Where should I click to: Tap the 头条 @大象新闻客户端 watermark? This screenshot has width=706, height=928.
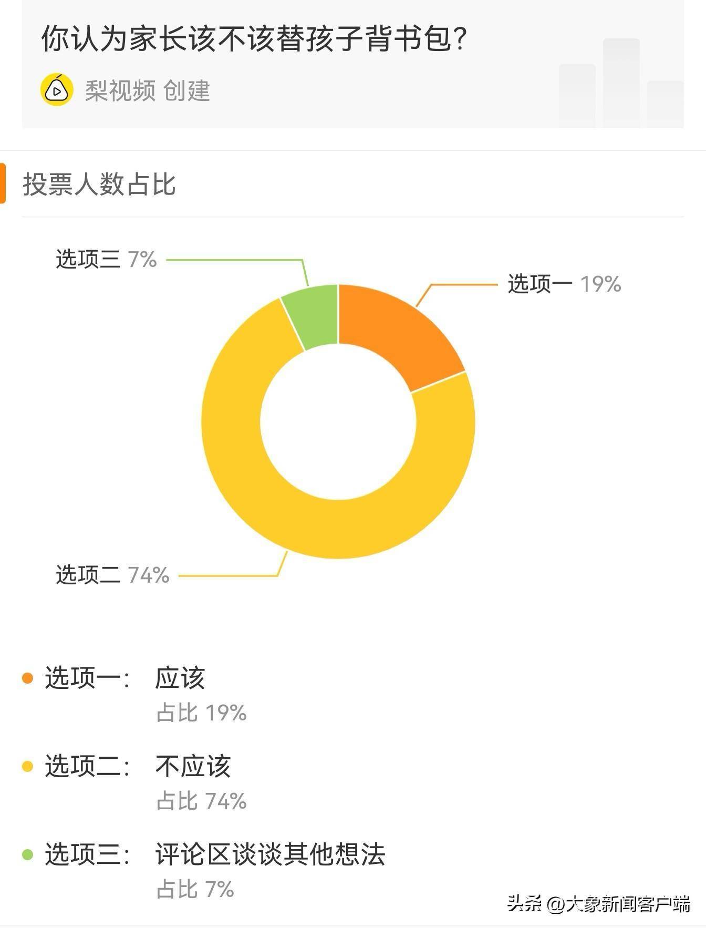tap(598, 904)
